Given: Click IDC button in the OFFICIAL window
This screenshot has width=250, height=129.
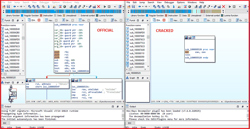Looking at the screenshot, I should tap(5, 123).
